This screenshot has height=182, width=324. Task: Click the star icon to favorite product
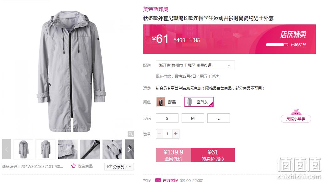pyautogui.click(x=74, y=166)
